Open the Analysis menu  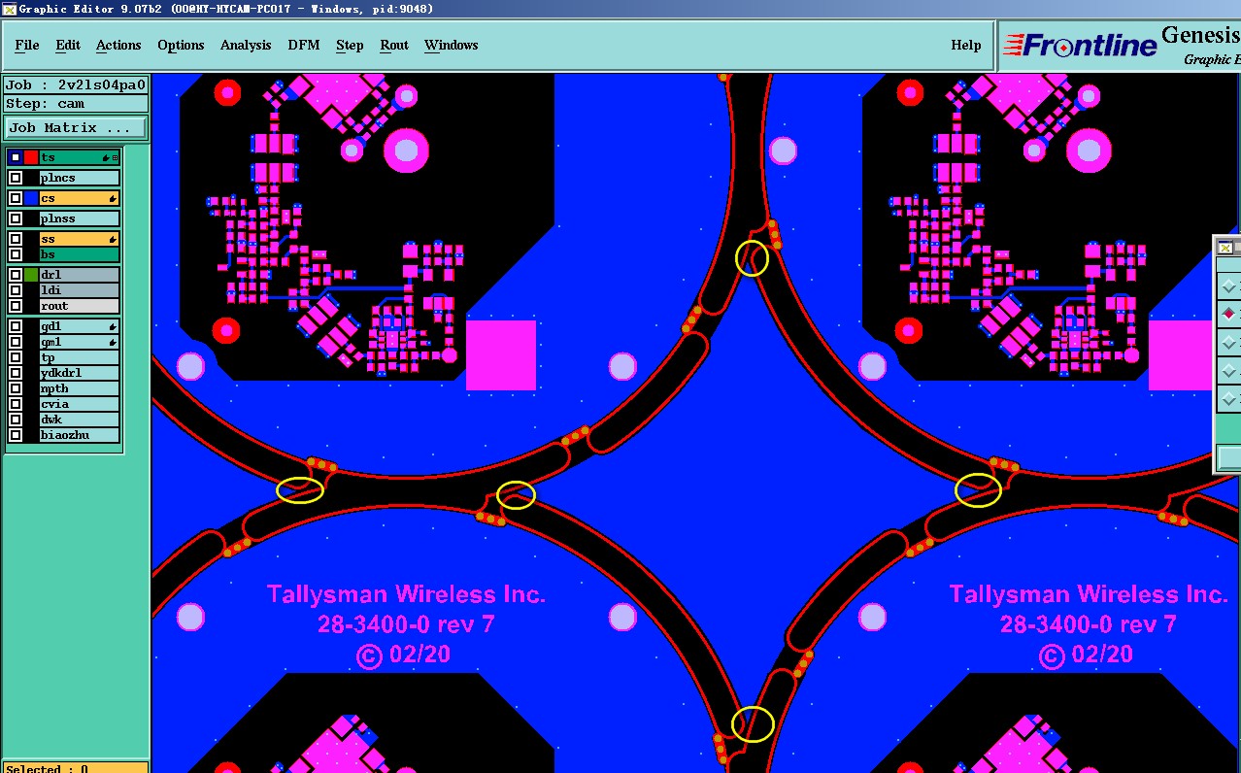point(246,45)
